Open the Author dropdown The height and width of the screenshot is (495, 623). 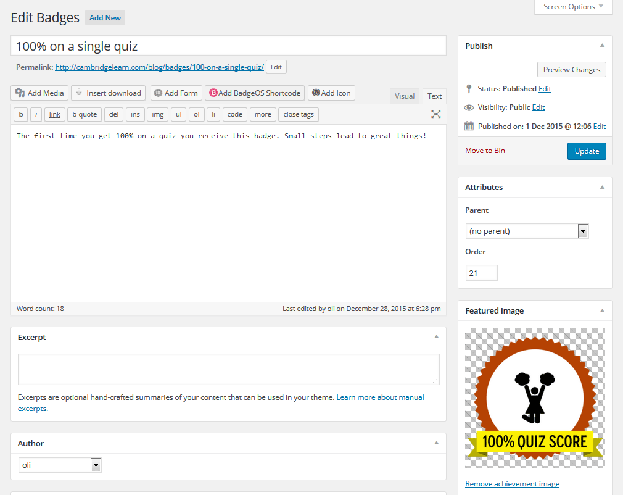(x=59, y=465)
